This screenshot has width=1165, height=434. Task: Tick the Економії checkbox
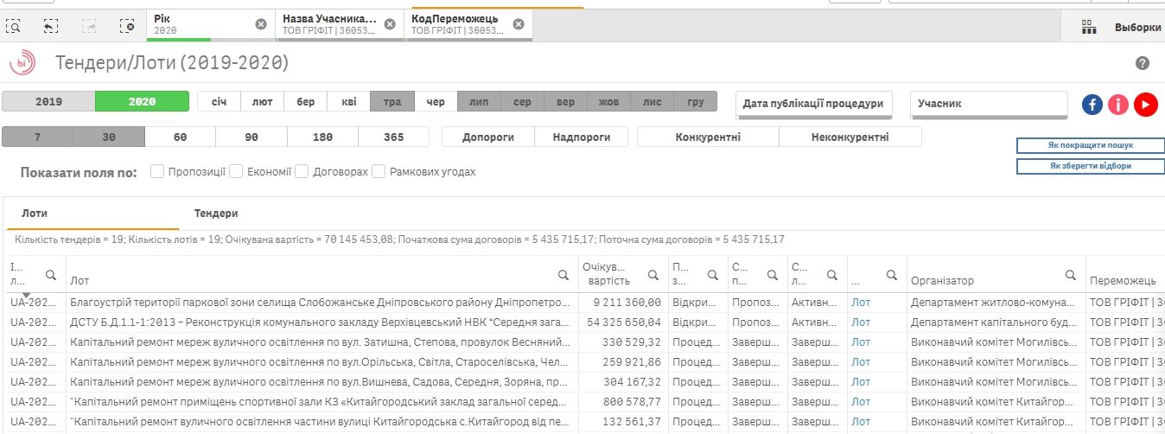point(235,171)
